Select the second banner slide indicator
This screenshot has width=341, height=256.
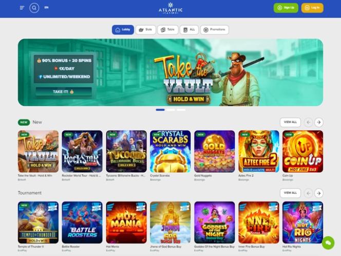[170, 110]
